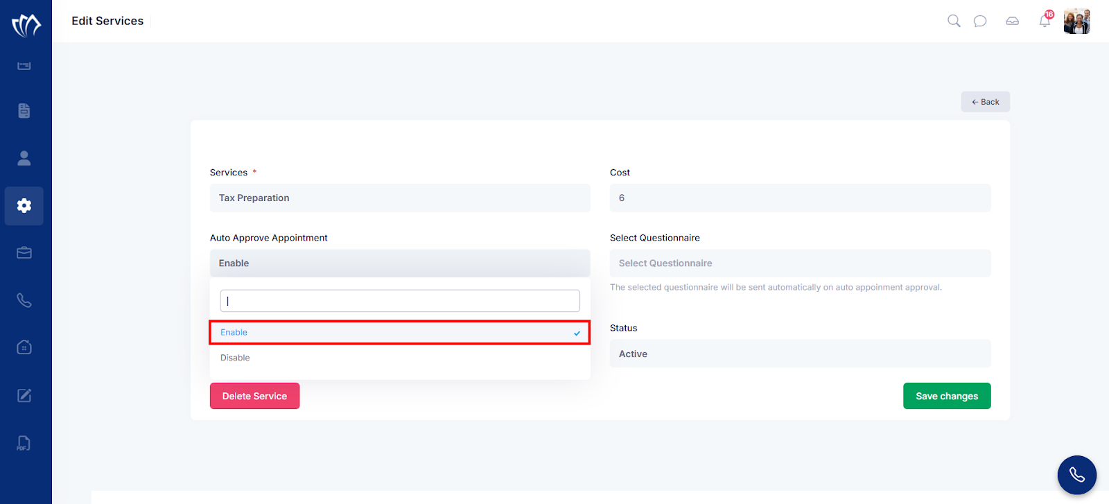
Task: Open the PDF file sidebar icon
Action: pos(24,443)
